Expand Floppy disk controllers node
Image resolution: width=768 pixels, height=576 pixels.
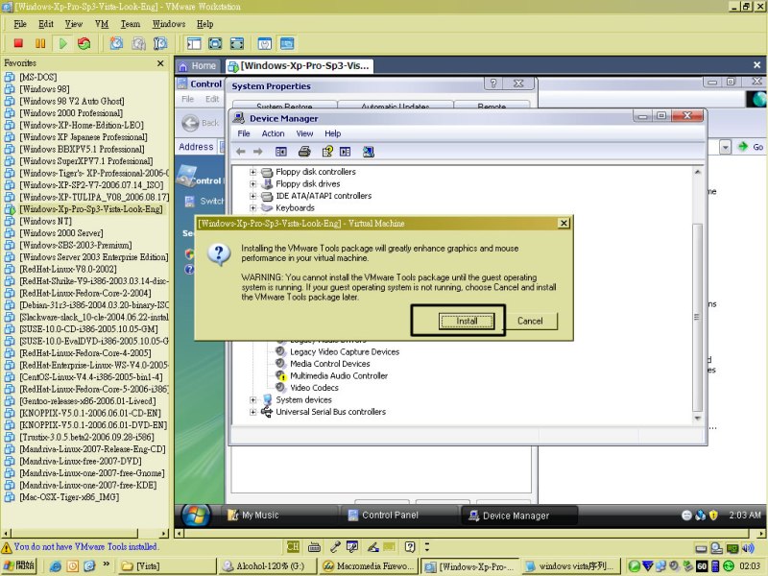coord(252,172)
